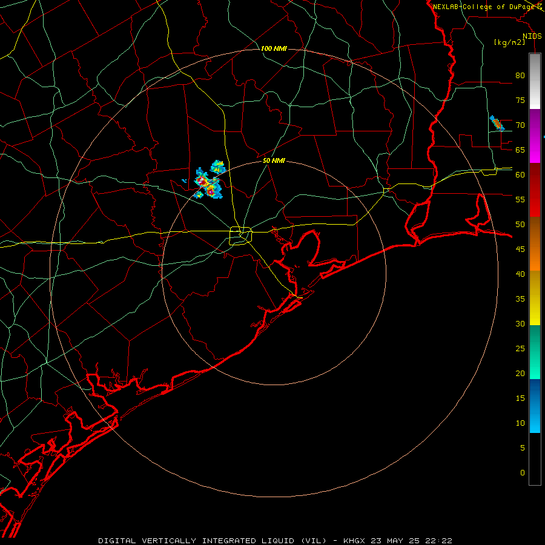Viewport: 545px width, 545px height.
Task: Select the yellow segment of the color scale
Action: click(x=535, y=298)
